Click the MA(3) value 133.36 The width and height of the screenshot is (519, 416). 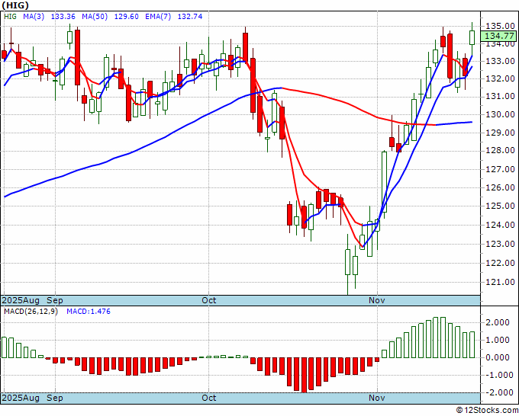coord(63,16)
